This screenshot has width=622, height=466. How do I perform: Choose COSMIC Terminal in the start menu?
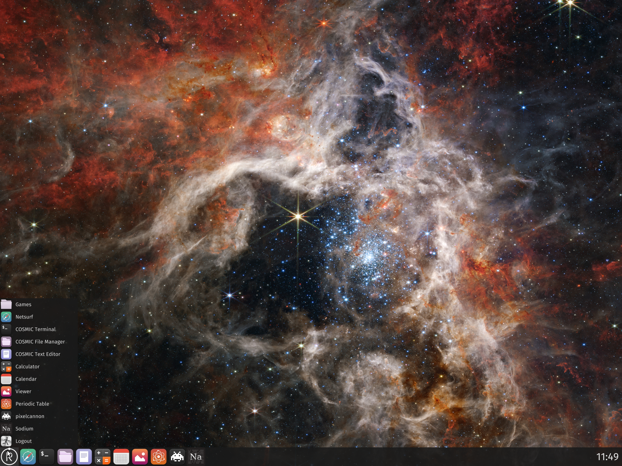(x=39, y=329)
